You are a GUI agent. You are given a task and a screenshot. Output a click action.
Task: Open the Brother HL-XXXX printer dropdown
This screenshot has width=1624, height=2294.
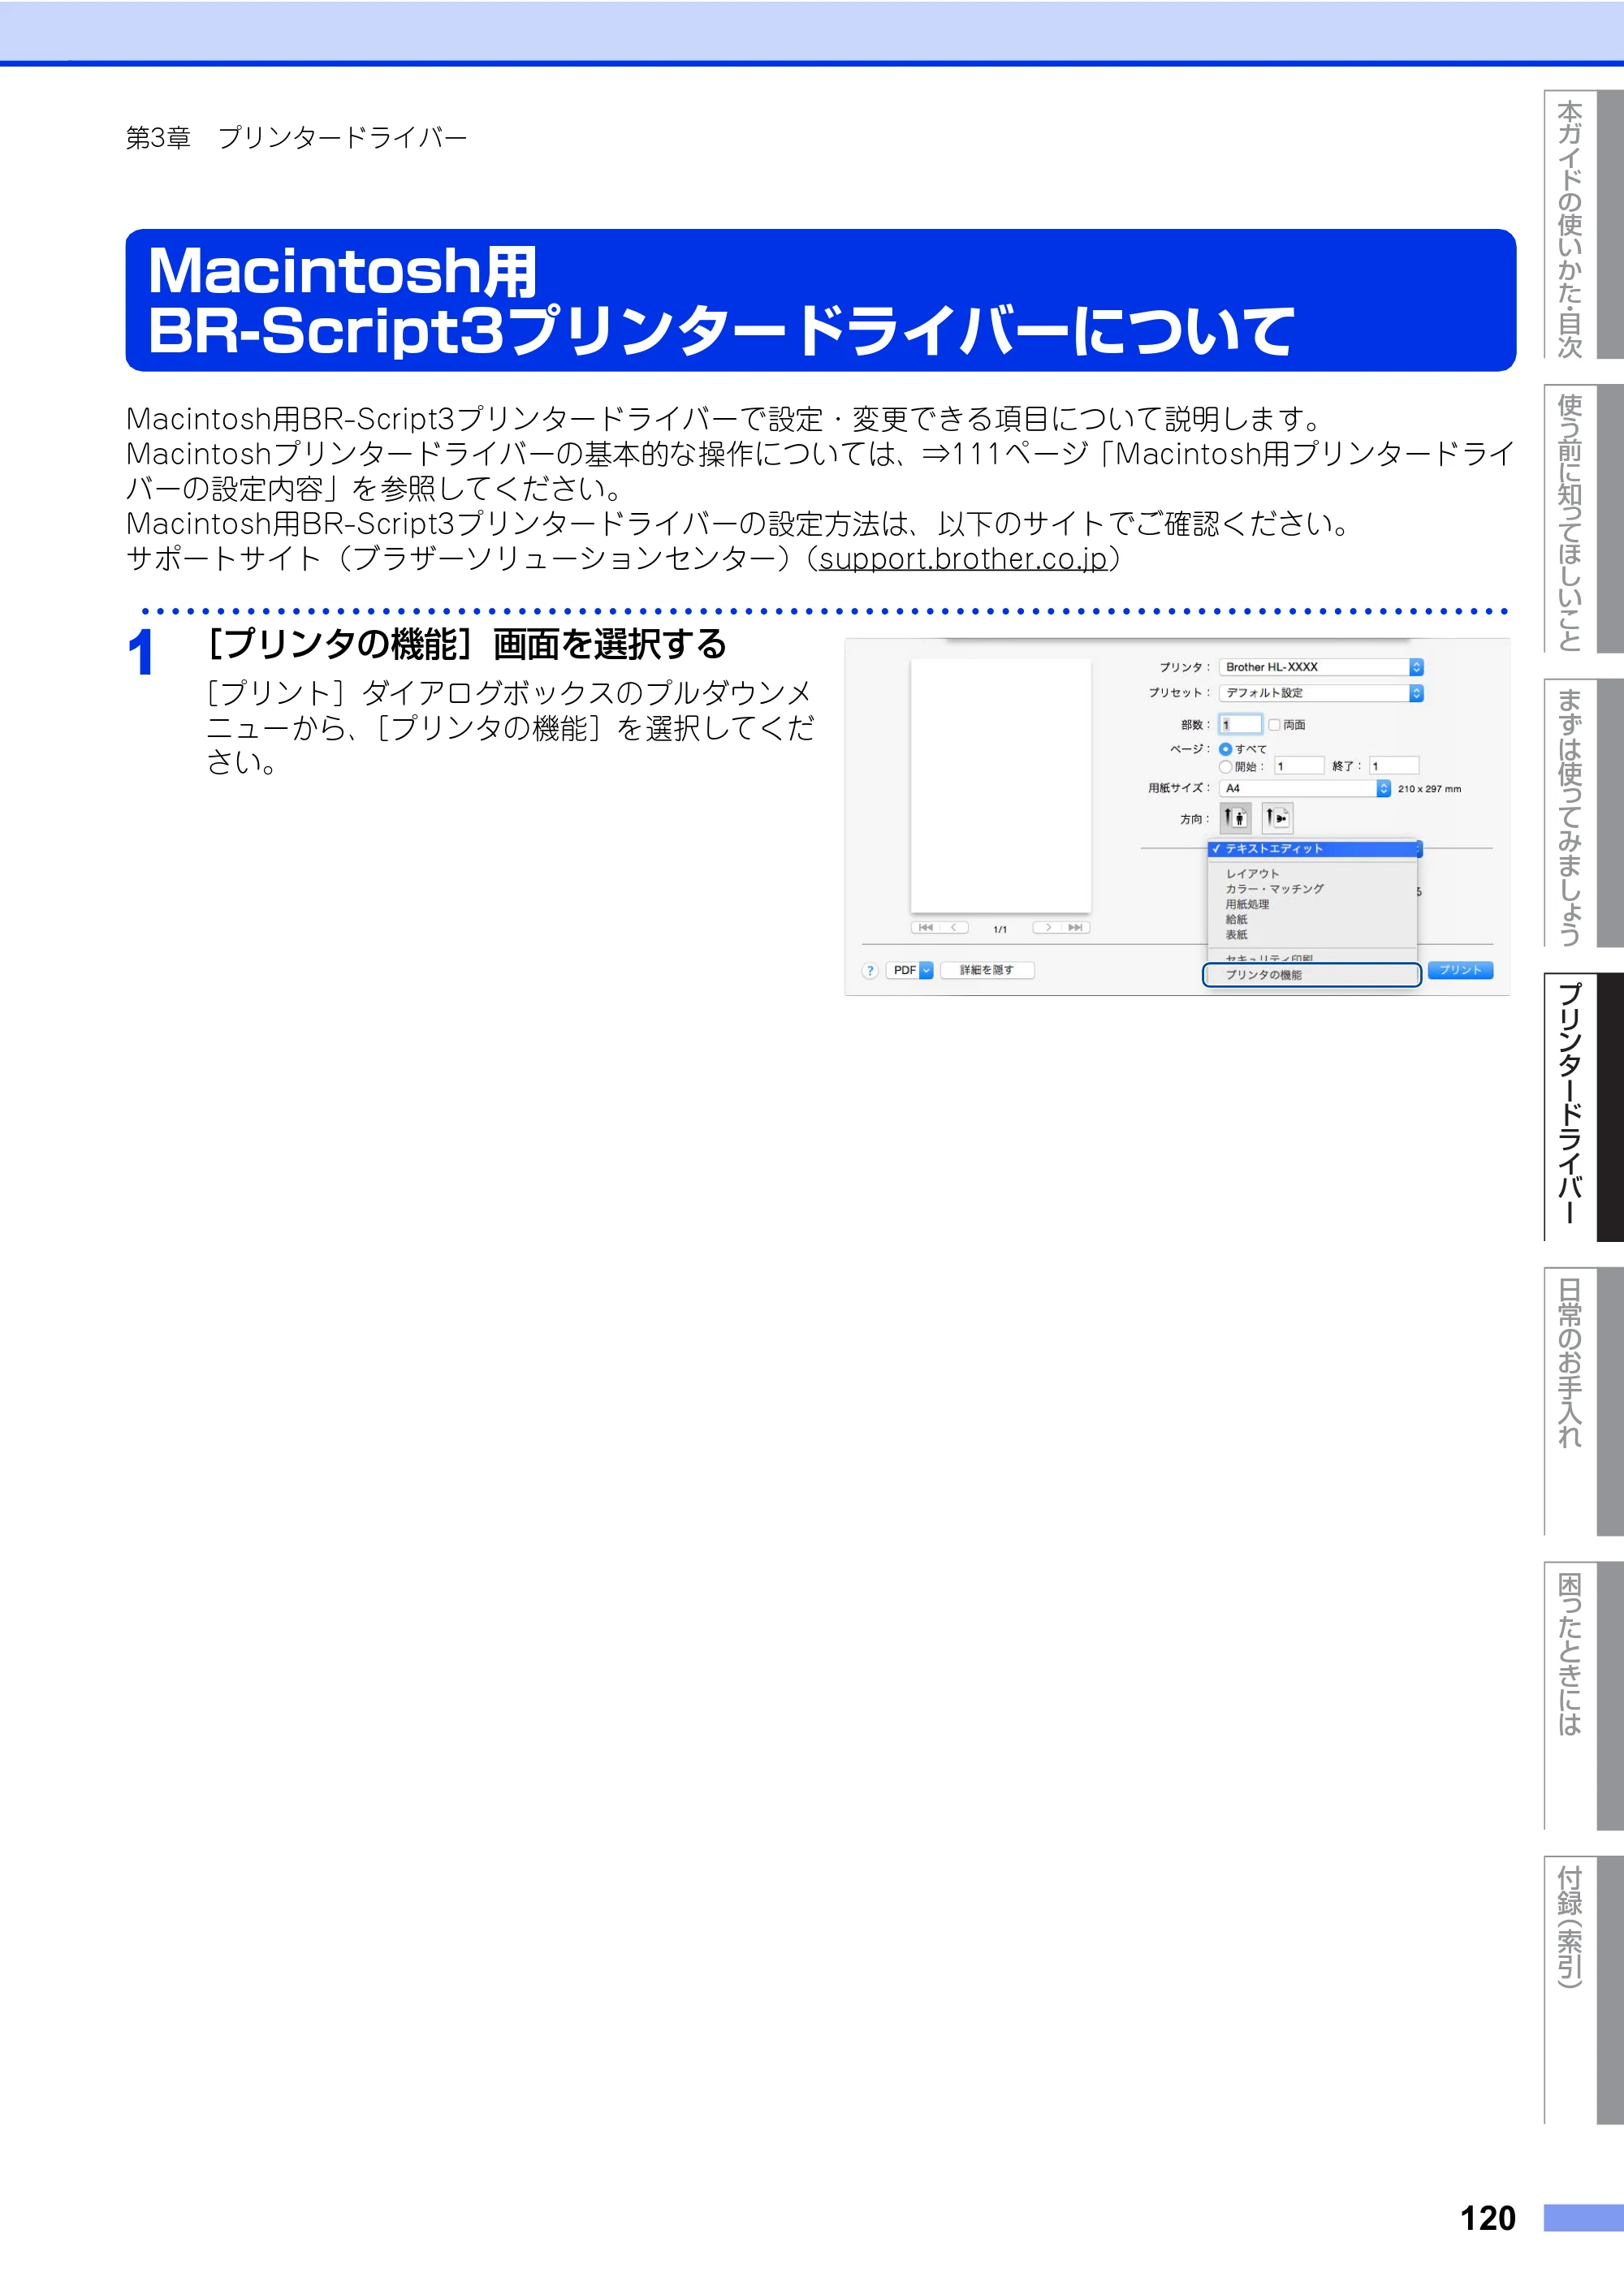tap(1321, 666)
